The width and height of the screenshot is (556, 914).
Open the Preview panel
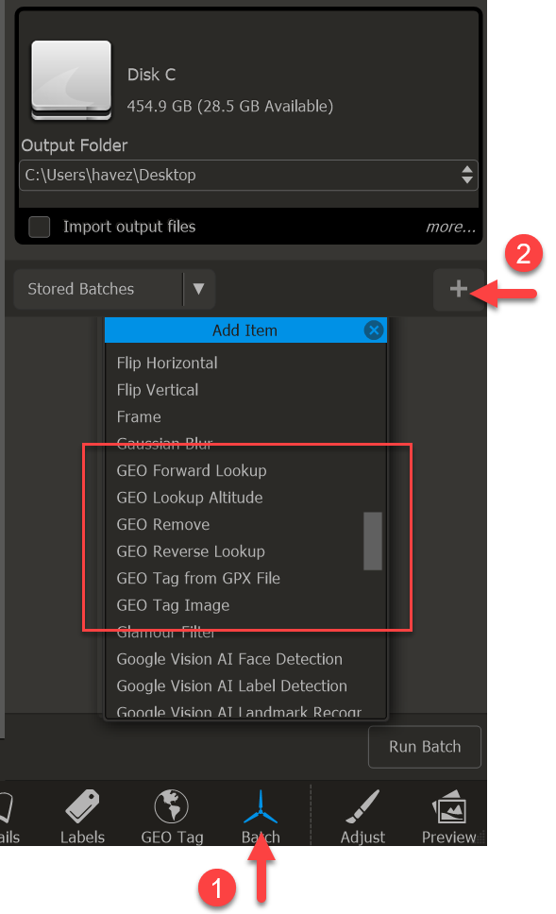pyautogui.click(x=449, y=817)
